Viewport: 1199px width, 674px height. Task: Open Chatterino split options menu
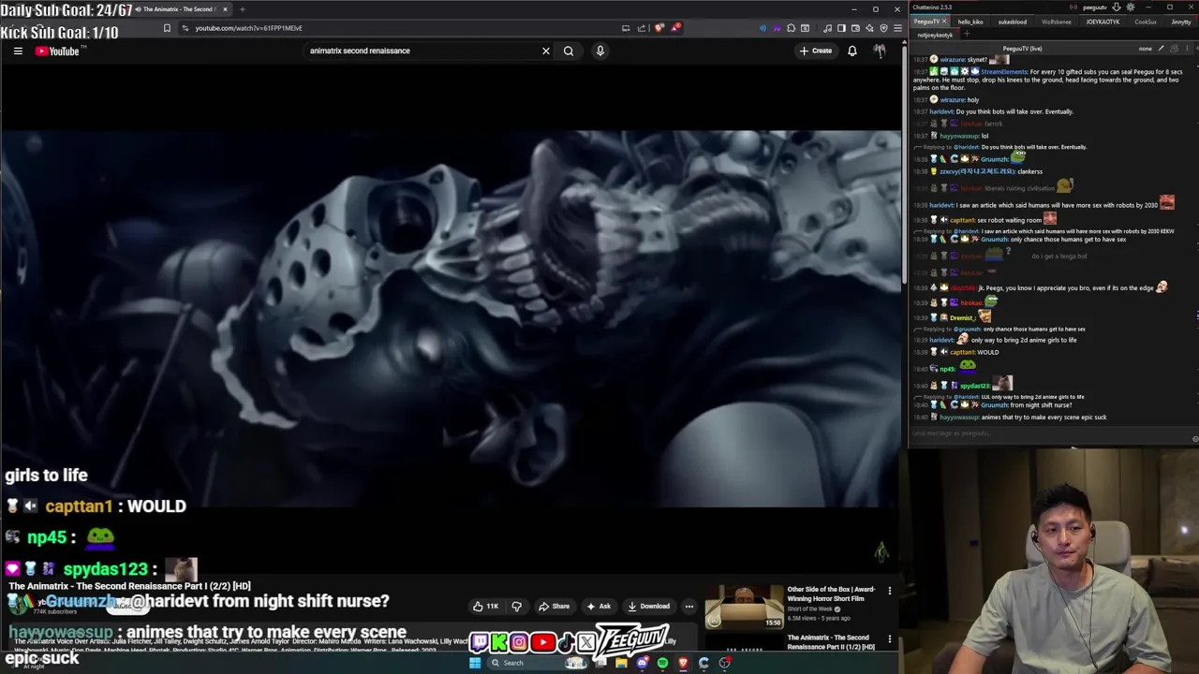(x=1187, y=48)
